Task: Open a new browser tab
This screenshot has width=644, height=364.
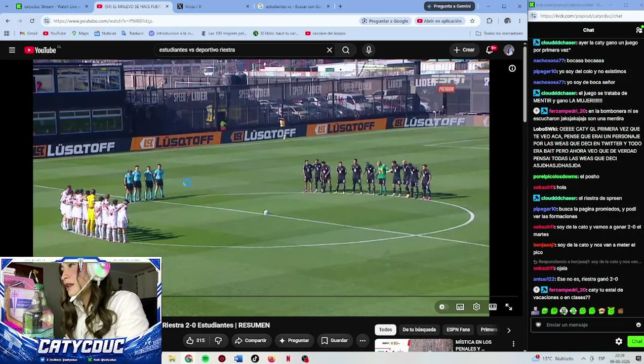Action: [x=340, y=6]
